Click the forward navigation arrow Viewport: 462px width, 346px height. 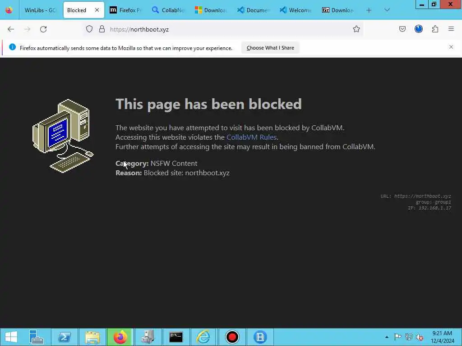[x=27, y=29]
